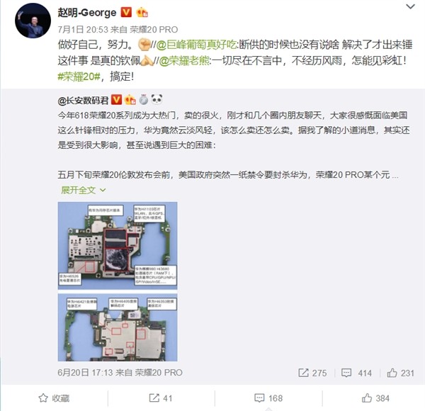Open hashtag #荣耀20#
This screenshot has width=425, height=411.
79,77
